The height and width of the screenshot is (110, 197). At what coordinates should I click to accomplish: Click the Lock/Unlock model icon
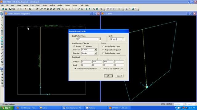[30, 9]
